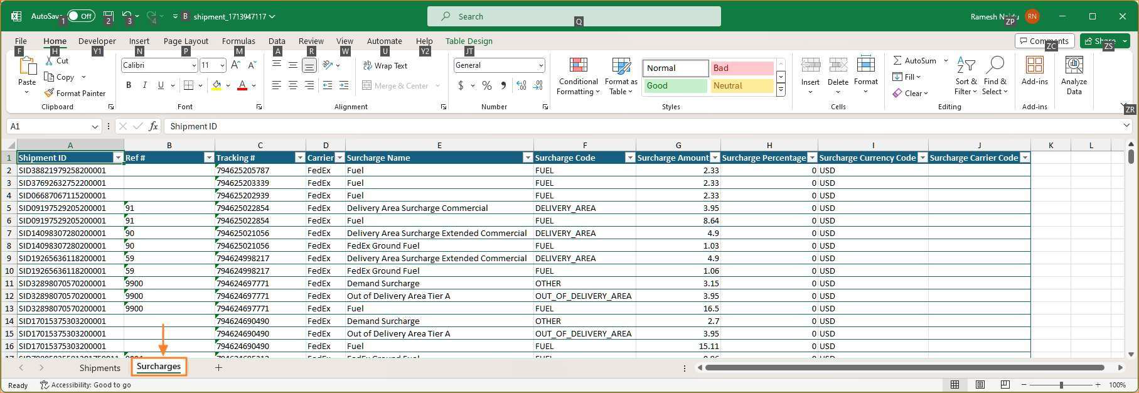The height and width of the screenshot is (393, 1139).
Task: Open Format as Table gallery
Action: (621, 76)
